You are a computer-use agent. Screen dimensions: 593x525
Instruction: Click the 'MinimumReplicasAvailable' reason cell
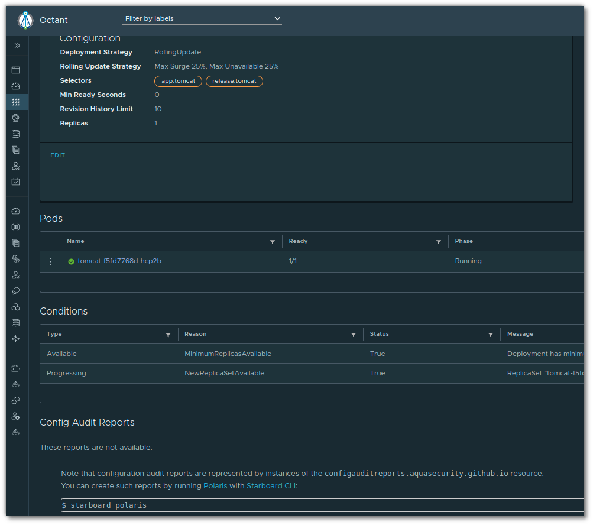[x=228, y=354]
